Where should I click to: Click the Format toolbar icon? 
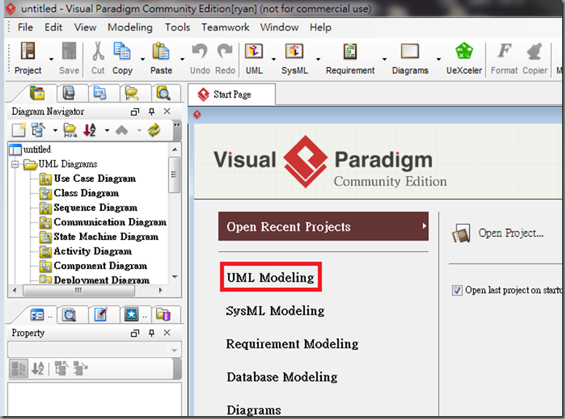(504, 50)
